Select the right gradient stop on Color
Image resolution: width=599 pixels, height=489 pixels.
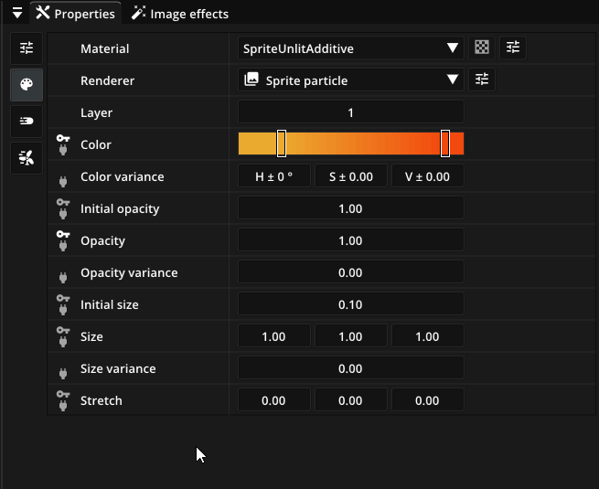[445, 144]
